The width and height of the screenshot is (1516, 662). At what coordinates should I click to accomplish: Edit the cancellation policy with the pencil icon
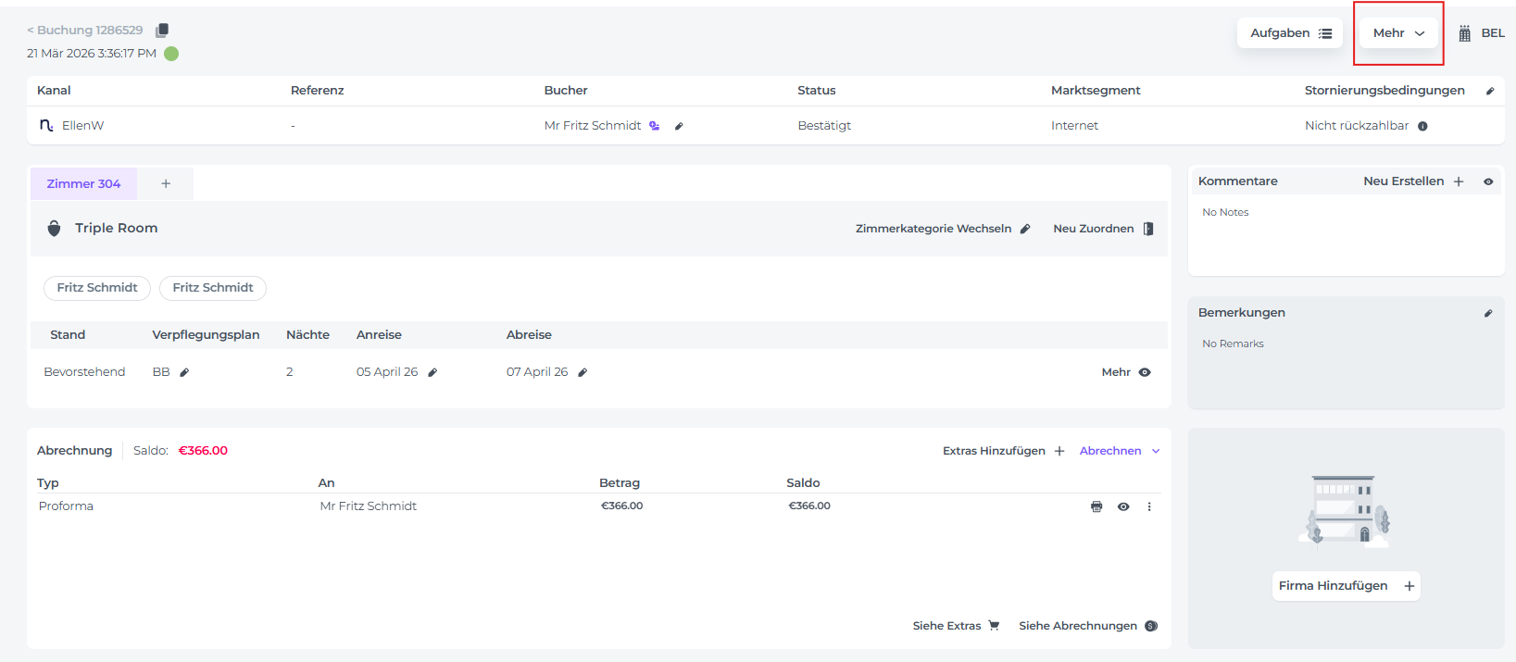click(1489, 91)
